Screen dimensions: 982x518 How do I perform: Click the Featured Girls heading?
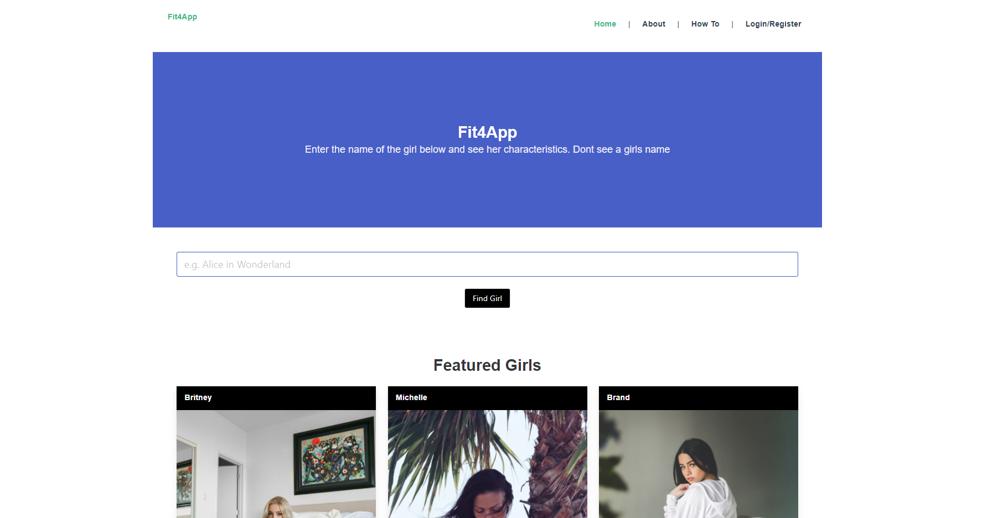pyautogui.click(x=487, y=365)
